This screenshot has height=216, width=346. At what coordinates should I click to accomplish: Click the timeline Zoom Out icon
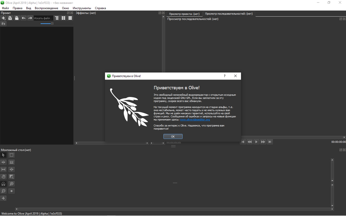3,191
